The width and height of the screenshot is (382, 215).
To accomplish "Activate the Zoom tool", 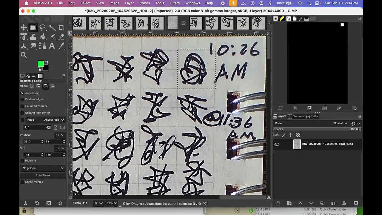I will pyautogui.click(x=24, y=55).
